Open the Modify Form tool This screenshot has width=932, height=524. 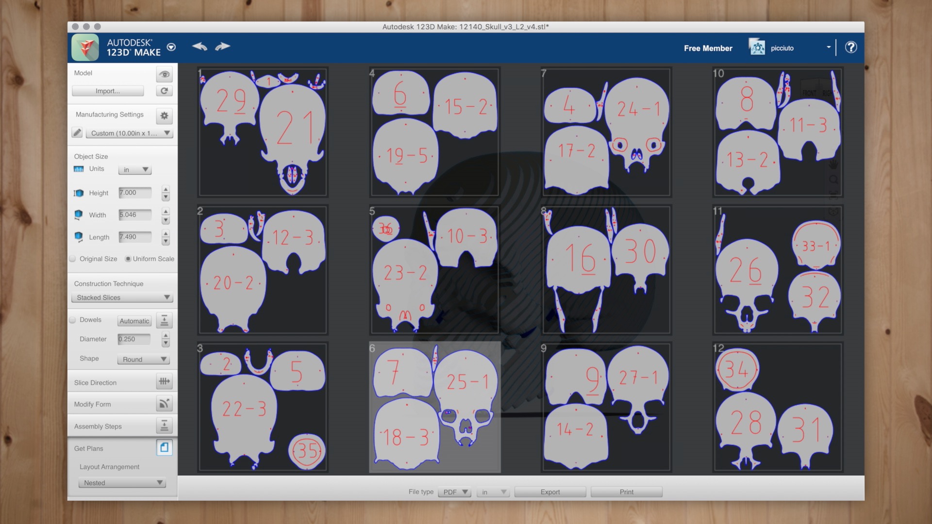[x=164, y=403]
